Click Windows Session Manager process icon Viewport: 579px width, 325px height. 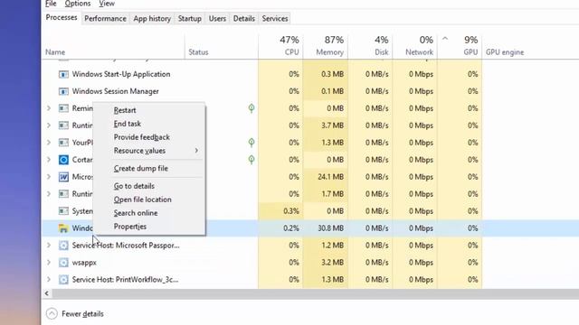[x=63, y=91]
